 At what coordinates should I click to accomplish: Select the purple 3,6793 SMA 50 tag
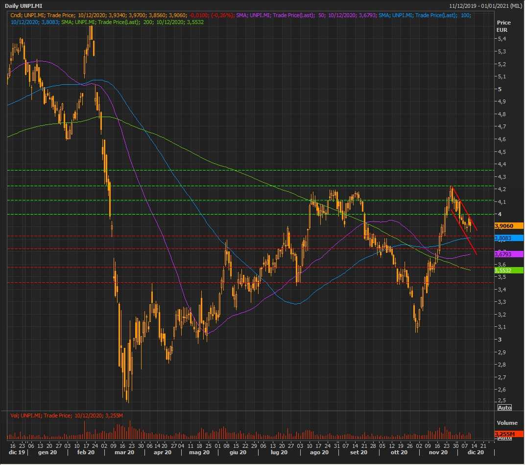(509, 254)
